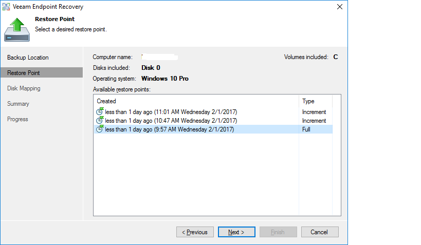Open the Summary step

click(18, 104)
